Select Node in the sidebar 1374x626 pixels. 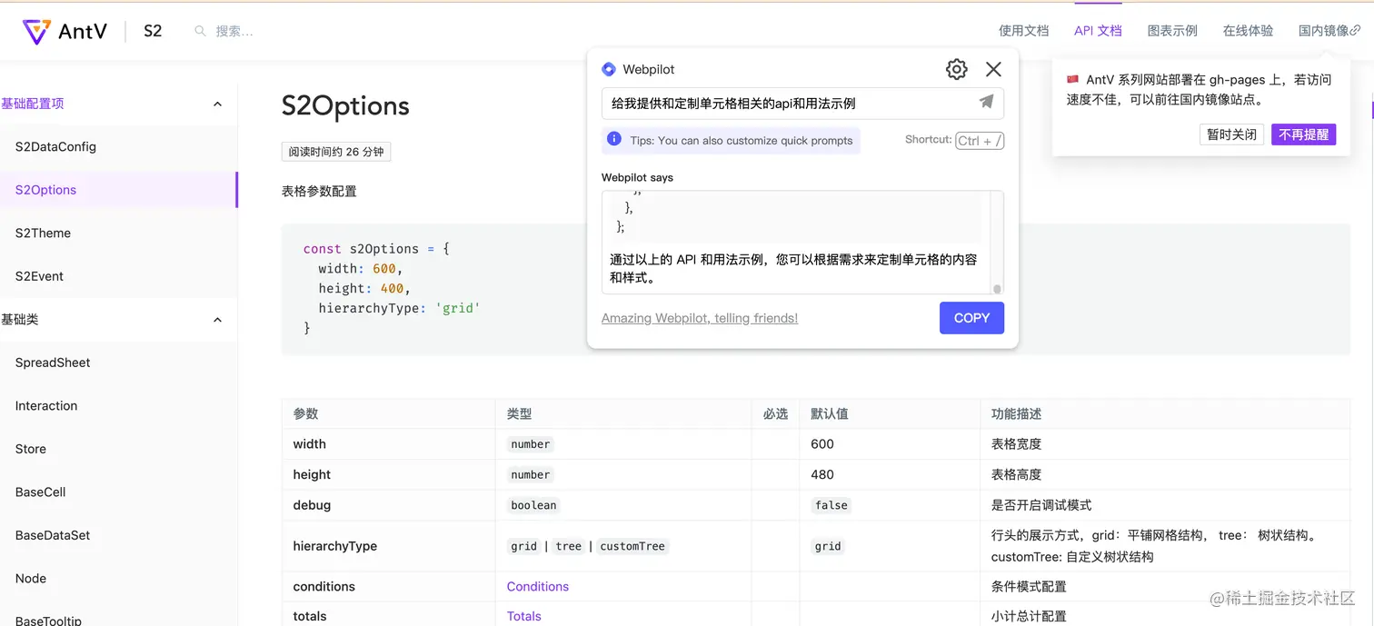coord(118,579)
